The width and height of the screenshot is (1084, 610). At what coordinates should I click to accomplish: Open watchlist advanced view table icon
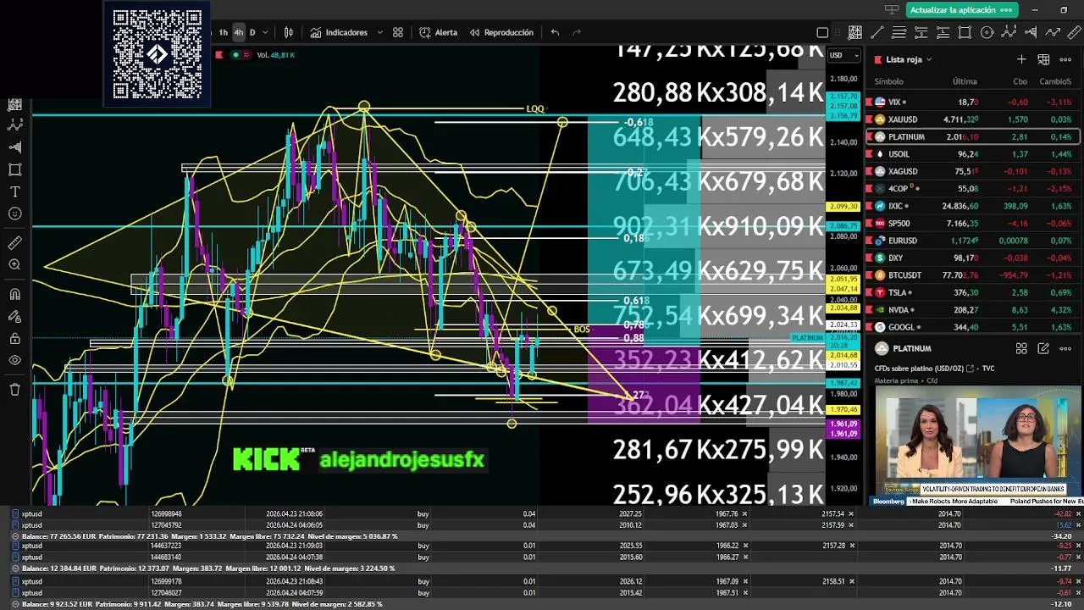(1043, 59)
